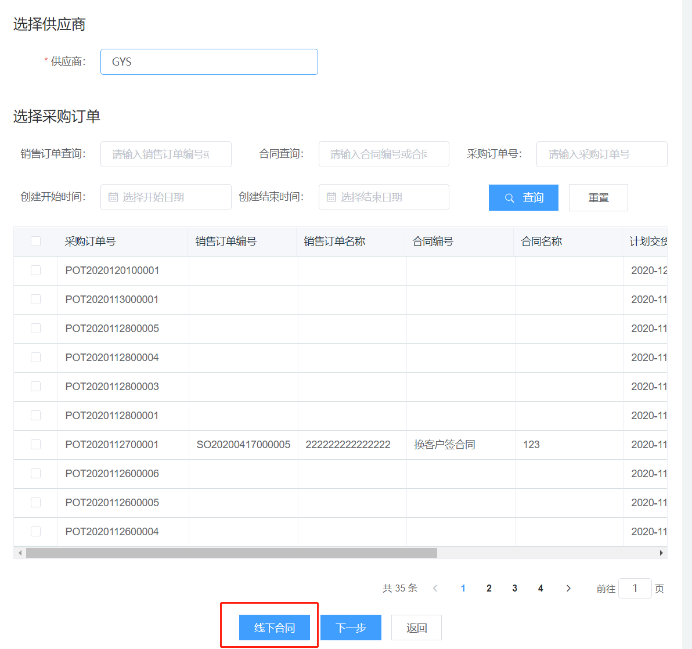This screenshot has width=692, height=649.
Task: Click the horizontal scrollbar left arrow
Action: [20, 553]
